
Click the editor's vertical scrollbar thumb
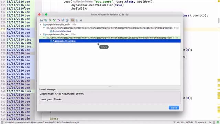[219, 21]
